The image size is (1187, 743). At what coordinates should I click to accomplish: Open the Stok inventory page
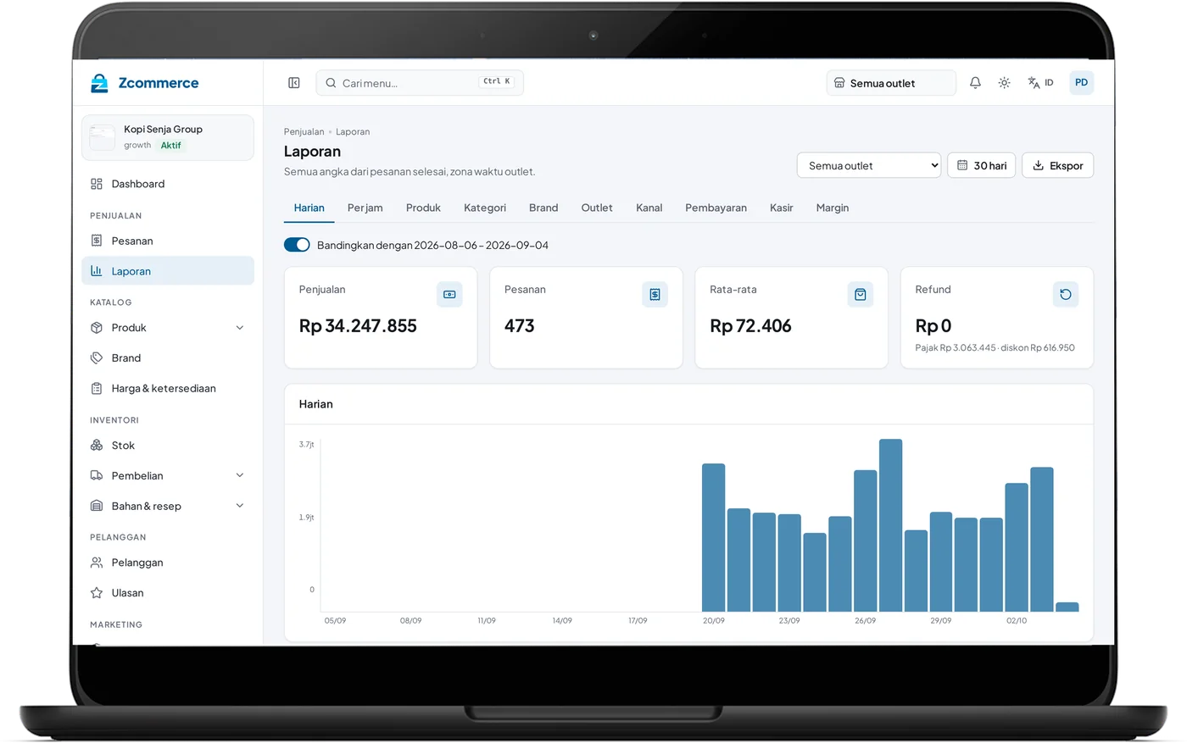click(x=168, y=445)
